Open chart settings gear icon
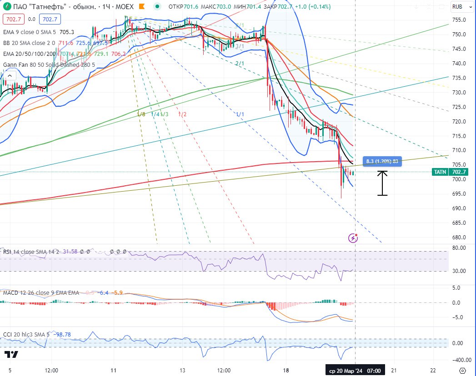Screen dimensions: 476x376 pyautogui.click(x=462, y=371)
